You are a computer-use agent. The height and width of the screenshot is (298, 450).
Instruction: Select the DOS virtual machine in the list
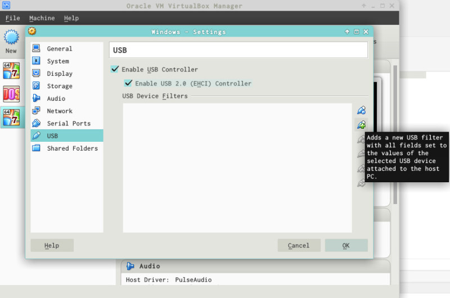(11, 94)
